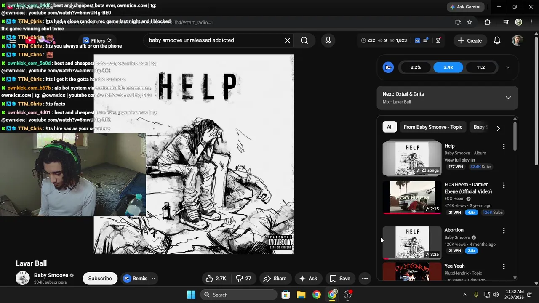Click the page vertical scrollbar
The width and height of the screenshot is (539, 303).
point(536,101)
